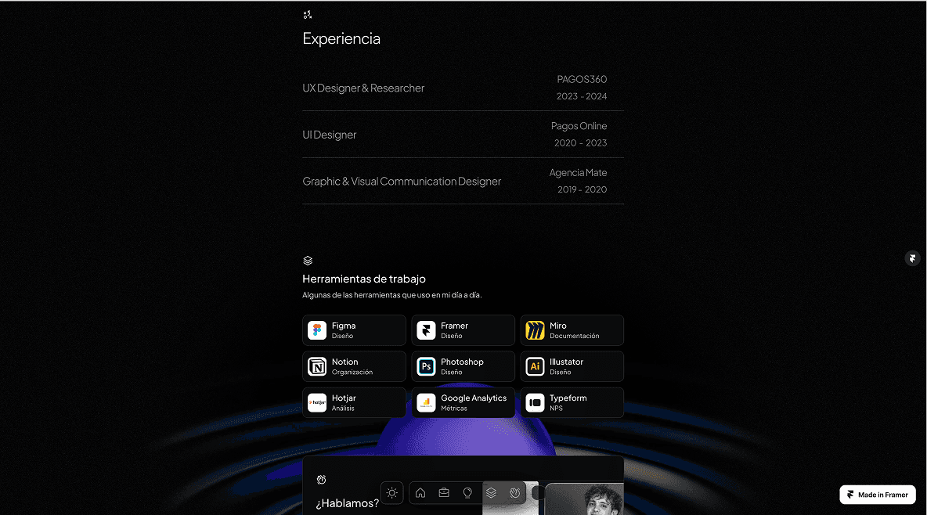927x515 pixels.
Task: Click the 2020 - 2023 date range
Action: point(581,143)
